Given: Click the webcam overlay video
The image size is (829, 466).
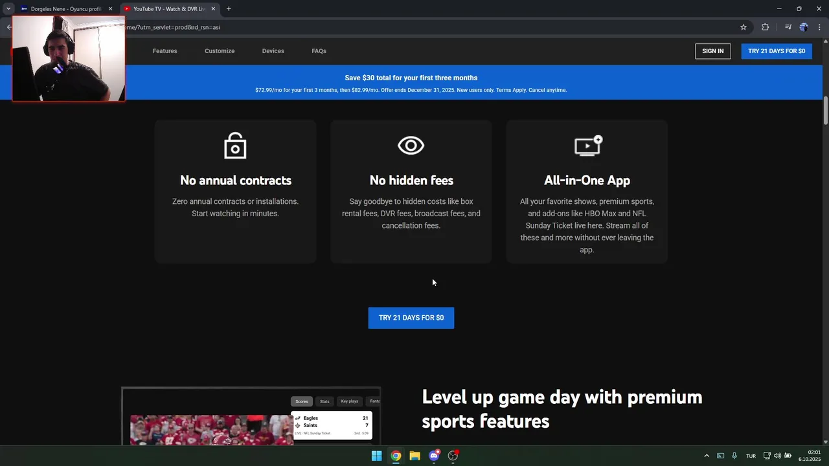Looking at the screenshot, I should (69, 58).
